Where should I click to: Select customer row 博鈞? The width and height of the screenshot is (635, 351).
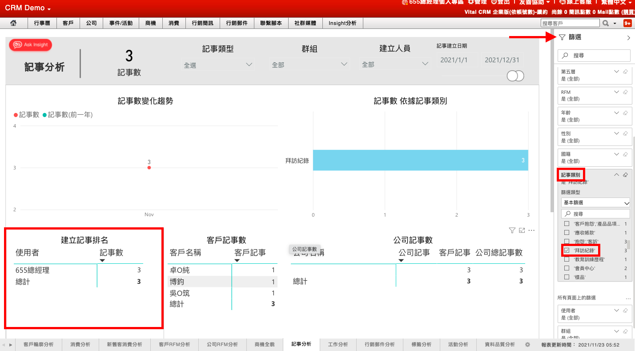point(222,282)
